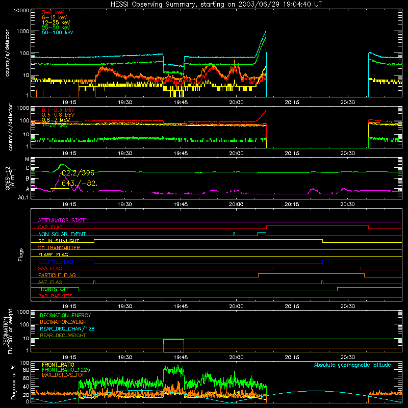Click the 0.1-0.3 MeV legend label

coord(58,110)
